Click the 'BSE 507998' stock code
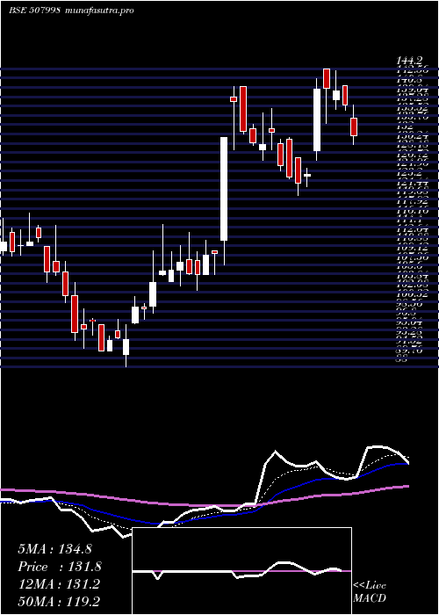Viewport: 439px width, 615px height. pyautogui.click(x=34, y=11)
